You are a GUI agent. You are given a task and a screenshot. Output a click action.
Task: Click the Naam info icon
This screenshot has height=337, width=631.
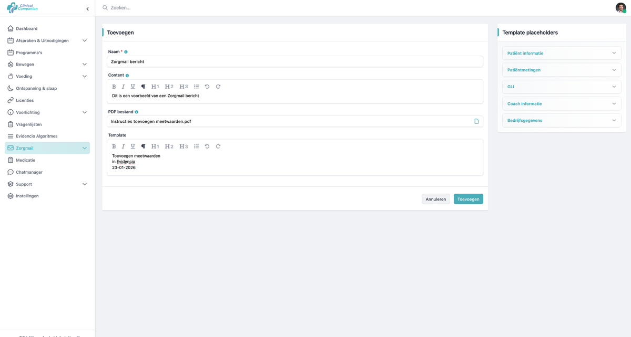tap(126, 52)
